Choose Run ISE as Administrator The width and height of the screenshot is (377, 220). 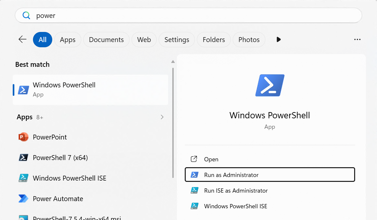270,190
